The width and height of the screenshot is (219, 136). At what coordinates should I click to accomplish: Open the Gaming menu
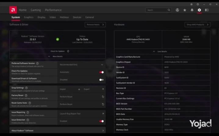36,10
